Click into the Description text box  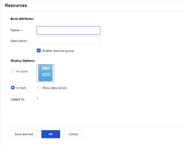point(68,41)
